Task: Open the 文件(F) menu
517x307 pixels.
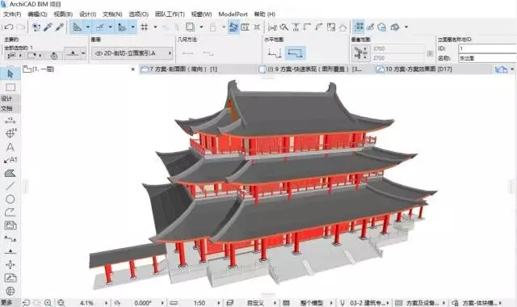Action: 12,15
